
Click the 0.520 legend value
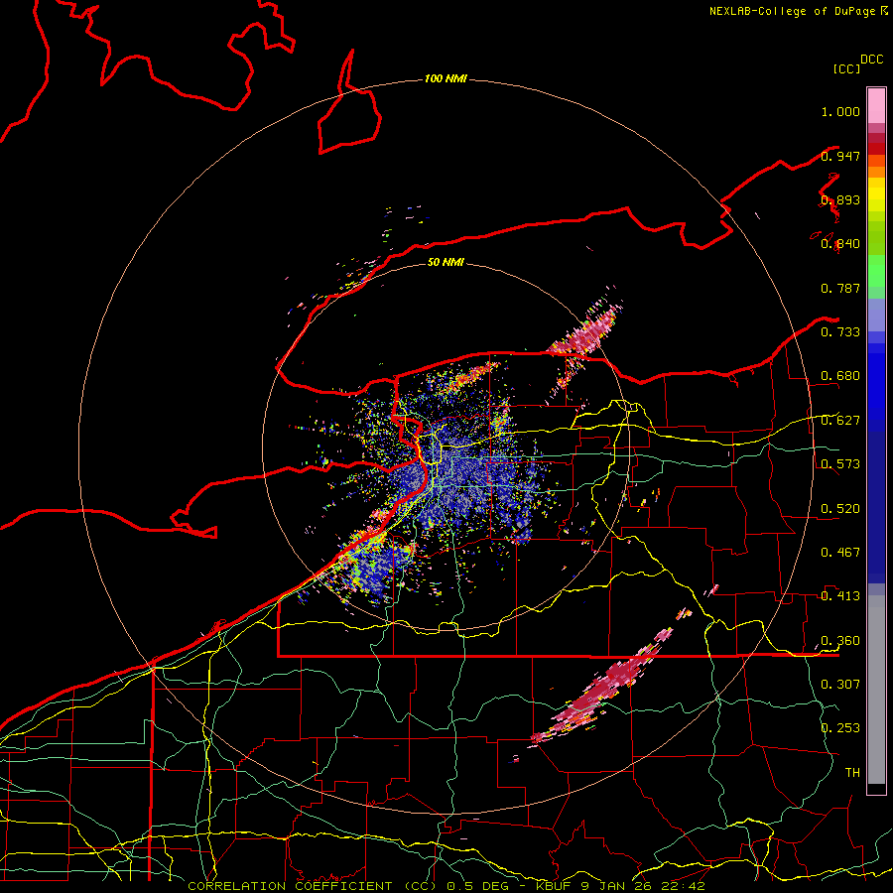[x=840, y=509]
